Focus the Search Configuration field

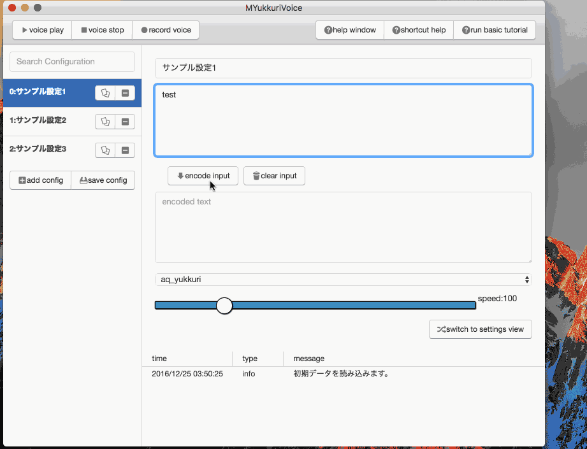[x=72, y=62]
